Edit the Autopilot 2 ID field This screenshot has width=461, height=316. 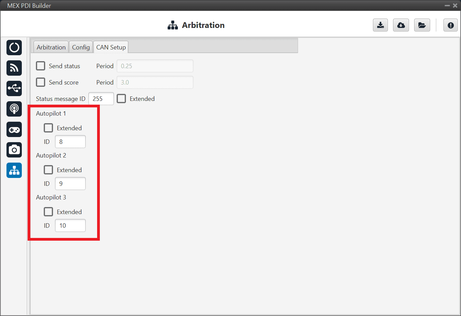coord(70,183)
